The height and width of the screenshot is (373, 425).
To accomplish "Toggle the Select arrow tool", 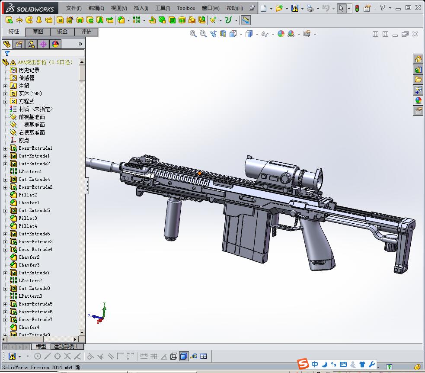I will coord(342,8).
